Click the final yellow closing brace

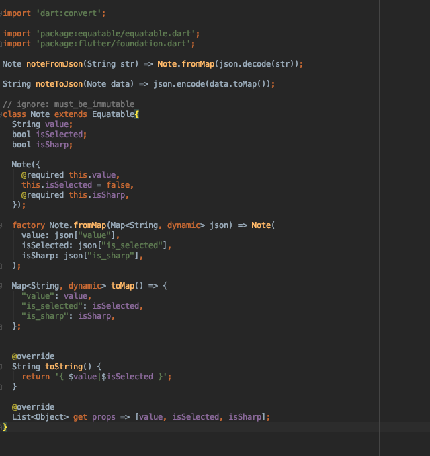tap(5, 427)
